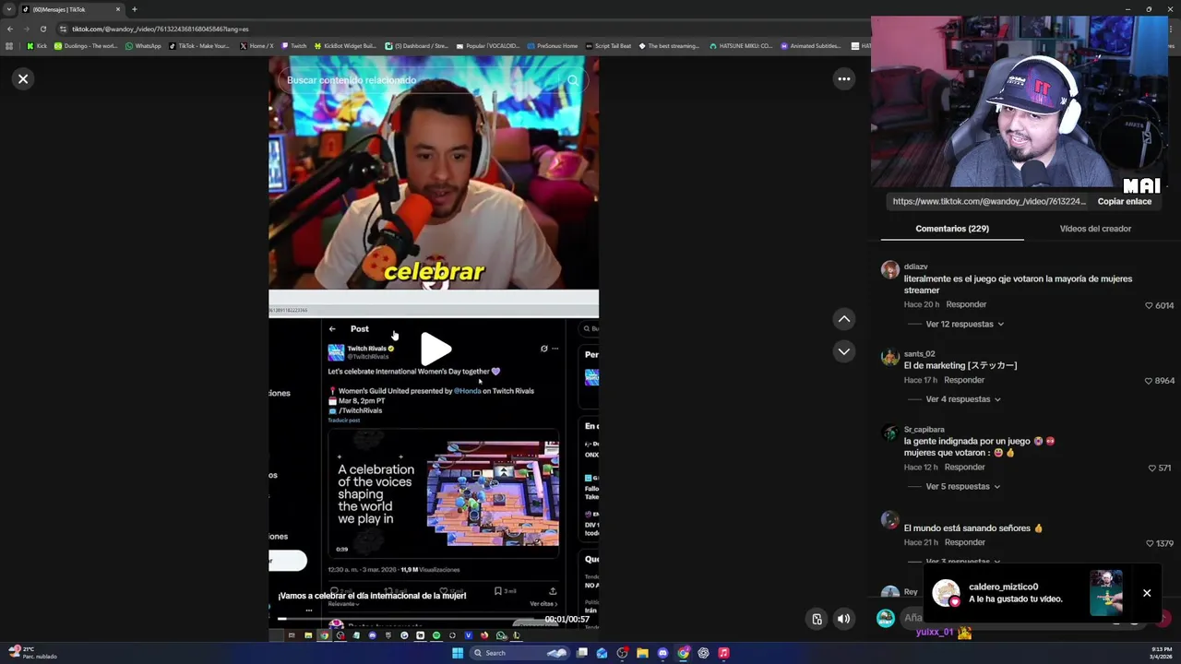Toggle the floating player icon

pyautogui.click(x=817, y=620)
